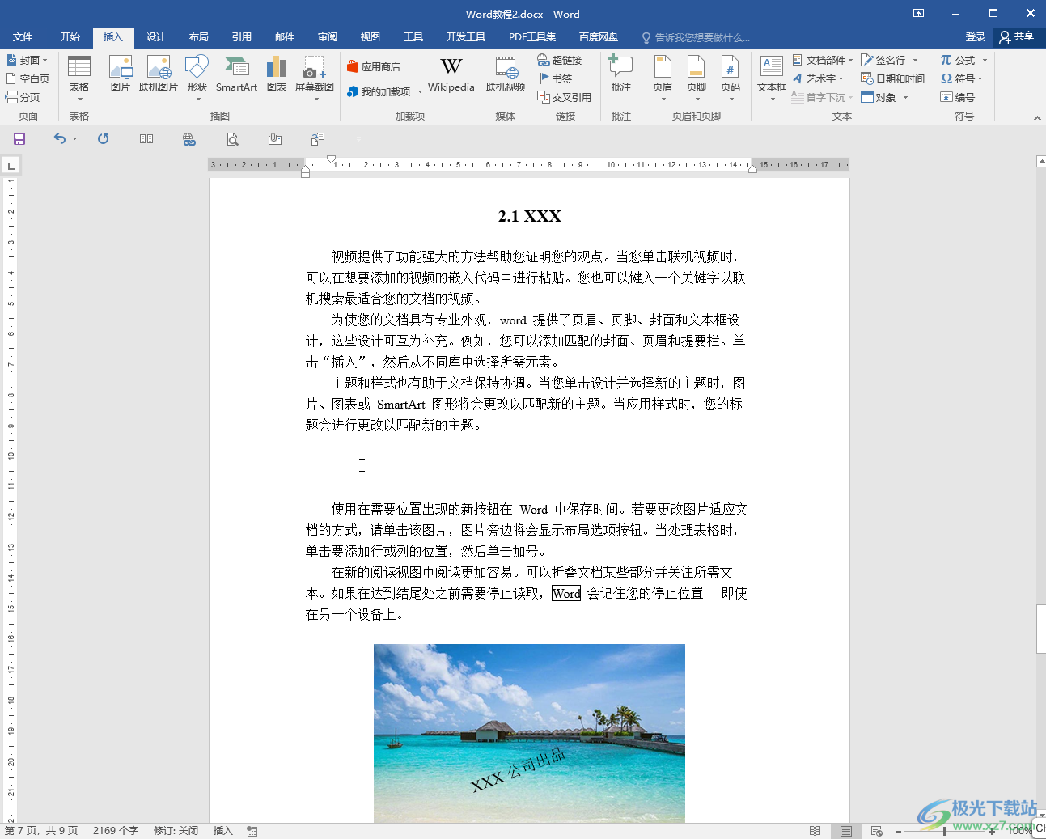Insert a SmartArt graphic
The image size is (1046, 839).
pyautogui.click(x=236, y=74)
